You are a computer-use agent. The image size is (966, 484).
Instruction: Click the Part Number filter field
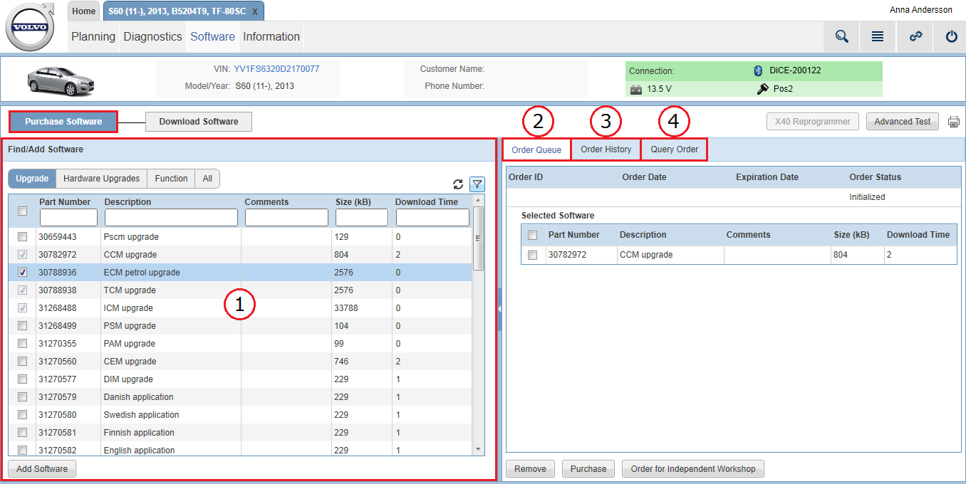coord(68,217)
